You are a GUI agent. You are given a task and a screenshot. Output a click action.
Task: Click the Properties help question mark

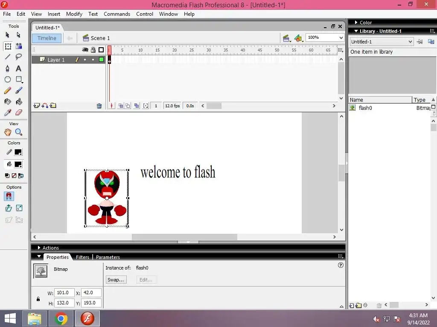tap(341, 265)
